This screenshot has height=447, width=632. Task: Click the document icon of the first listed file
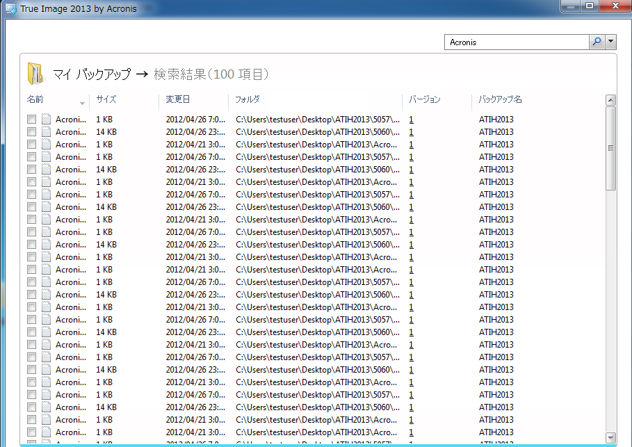tap(47, 120)
